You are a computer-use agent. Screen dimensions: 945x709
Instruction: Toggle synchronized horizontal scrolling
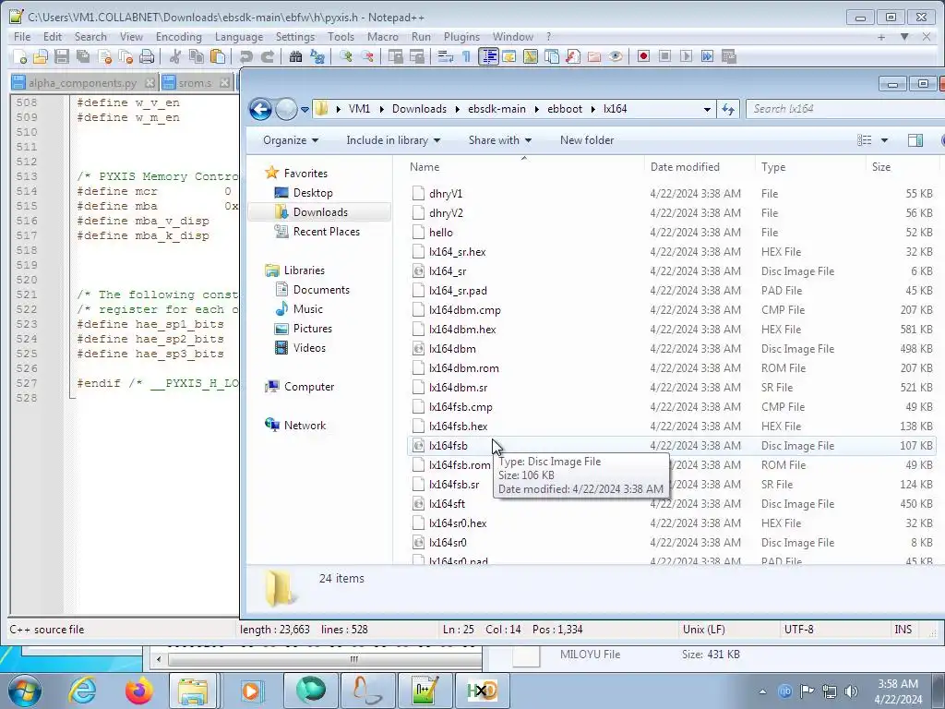pyautogui.click(x=417, y=56)
